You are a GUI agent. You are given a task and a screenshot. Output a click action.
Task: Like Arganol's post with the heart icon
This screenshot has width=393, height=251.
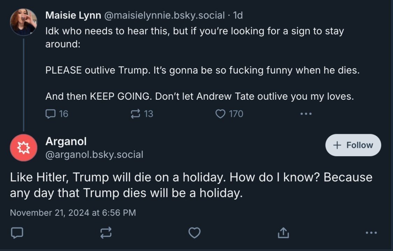[x=194, y=233]
